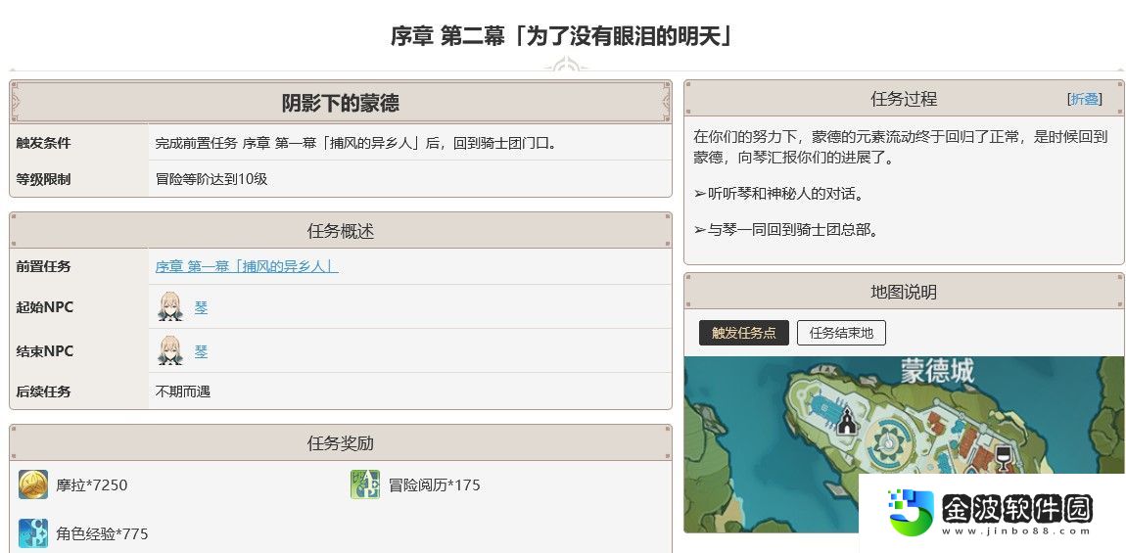The height and width of the screenshot is (553, 1126).
Task: Click the 蒙德城 label on the map
Action: coord(938,371)
